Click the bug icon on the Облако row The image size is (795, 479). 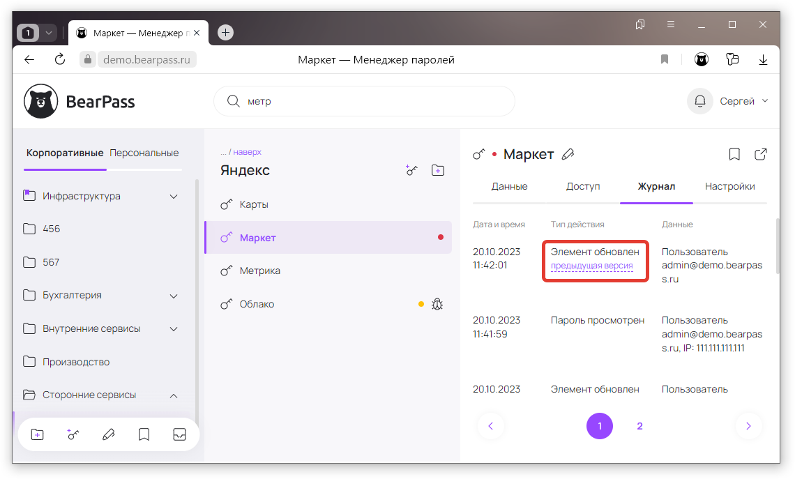[x=438, y=304]
